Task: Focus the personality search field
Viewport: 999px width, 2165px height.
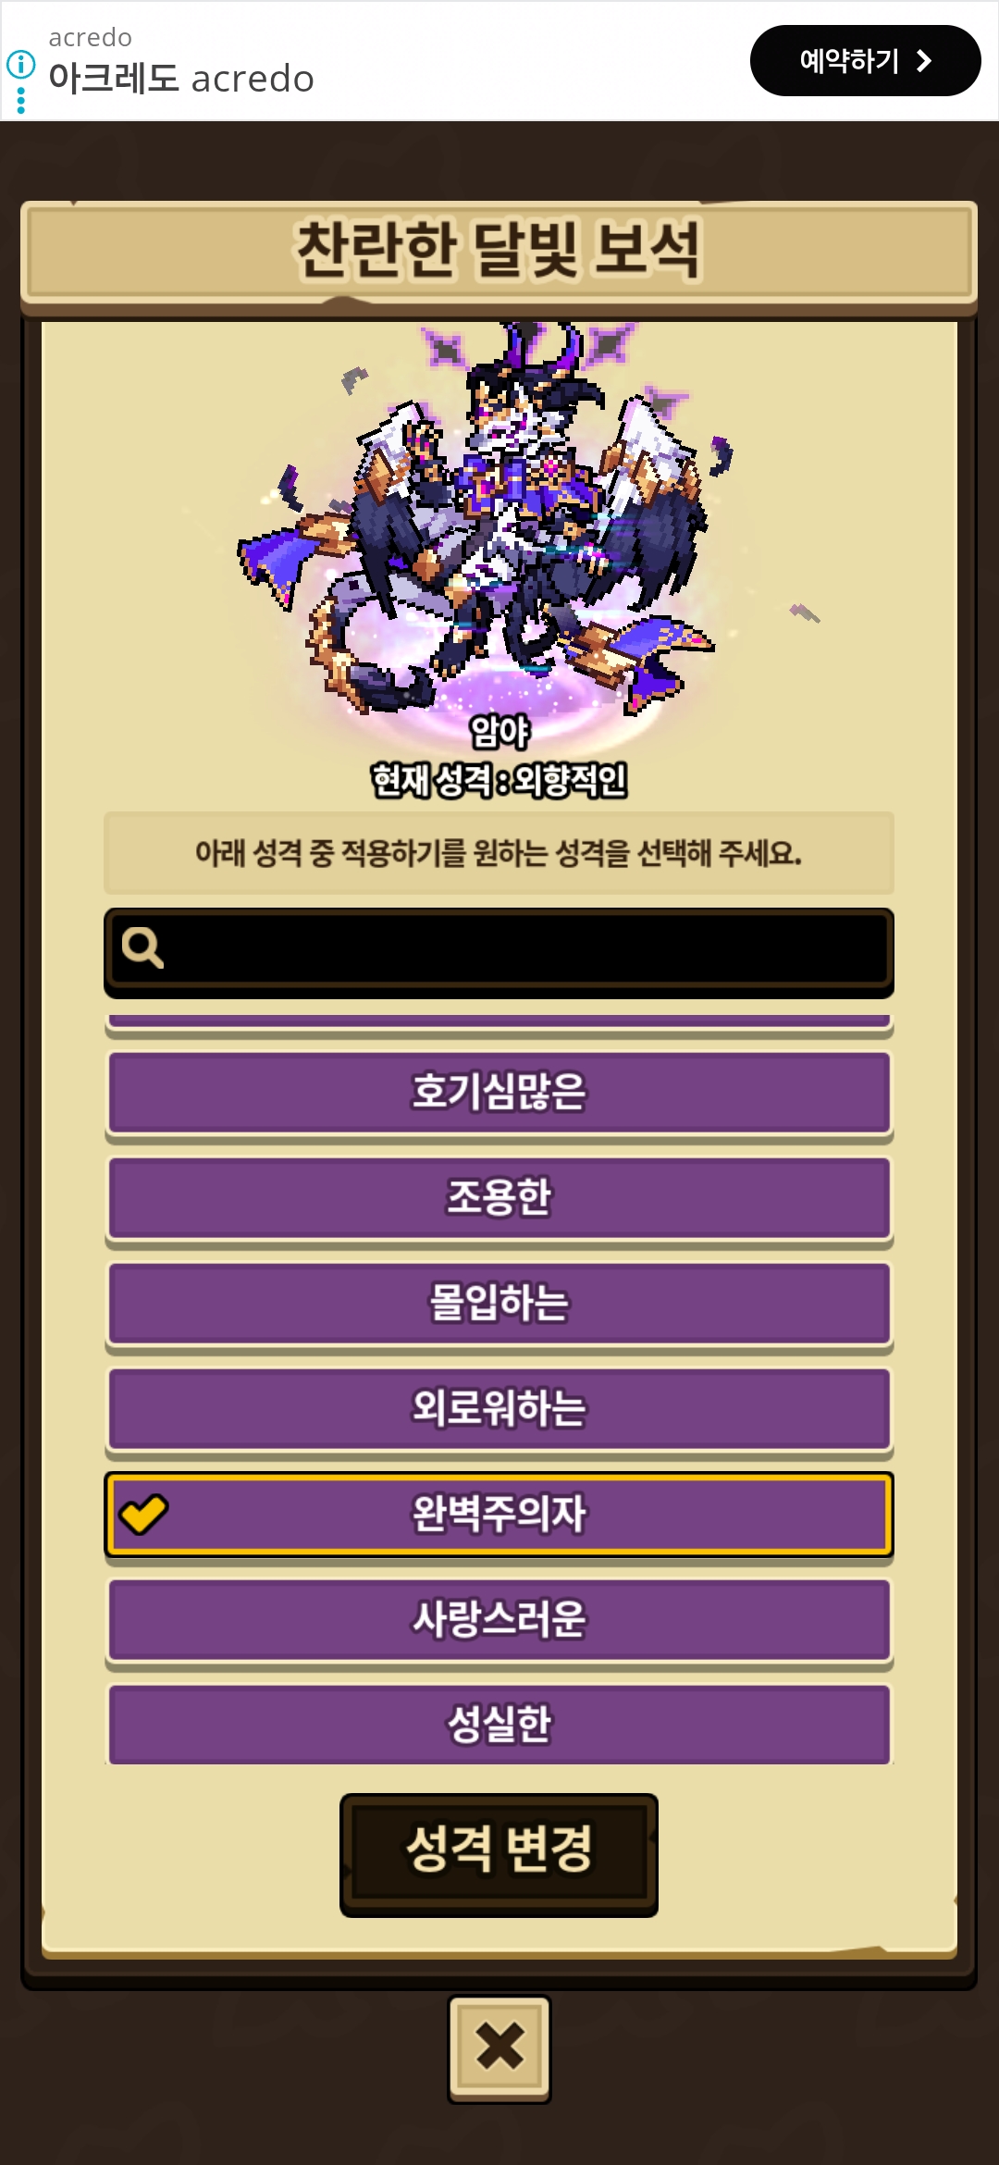Action: [x=499, y=950]
